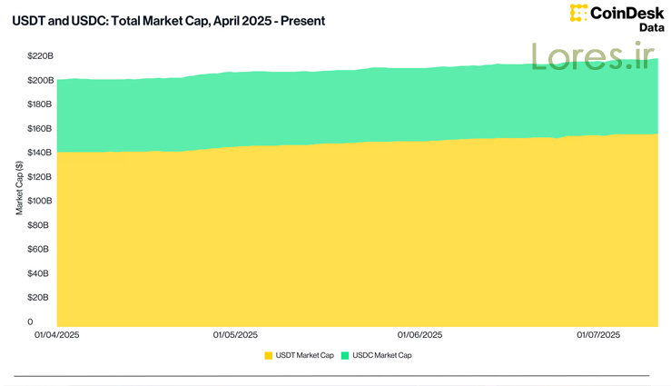Click the $100B y-axis label
This screenshot has height=386, width=671.
click(x=39, y=201)
